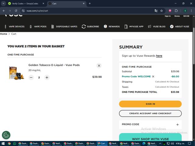Open the Rewards page
The height and width of the screenshot is (146, 195).
coord(112,26)
